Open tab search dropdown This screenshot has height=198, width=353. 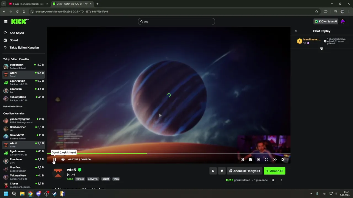click(x=4, y=4)
